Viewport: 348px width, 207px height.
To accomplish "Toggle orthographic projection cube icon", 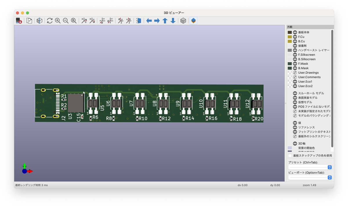I will pyautogui.click(x=183, y=21).
